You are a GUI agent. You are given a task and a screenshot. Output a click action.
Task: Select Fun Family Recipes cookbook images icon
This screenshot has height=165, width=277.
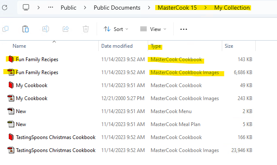click(11, 72)
